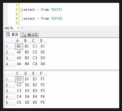122x111 pixels.
Task: Switch to the 결과 results tab
Action: point(12,34)
